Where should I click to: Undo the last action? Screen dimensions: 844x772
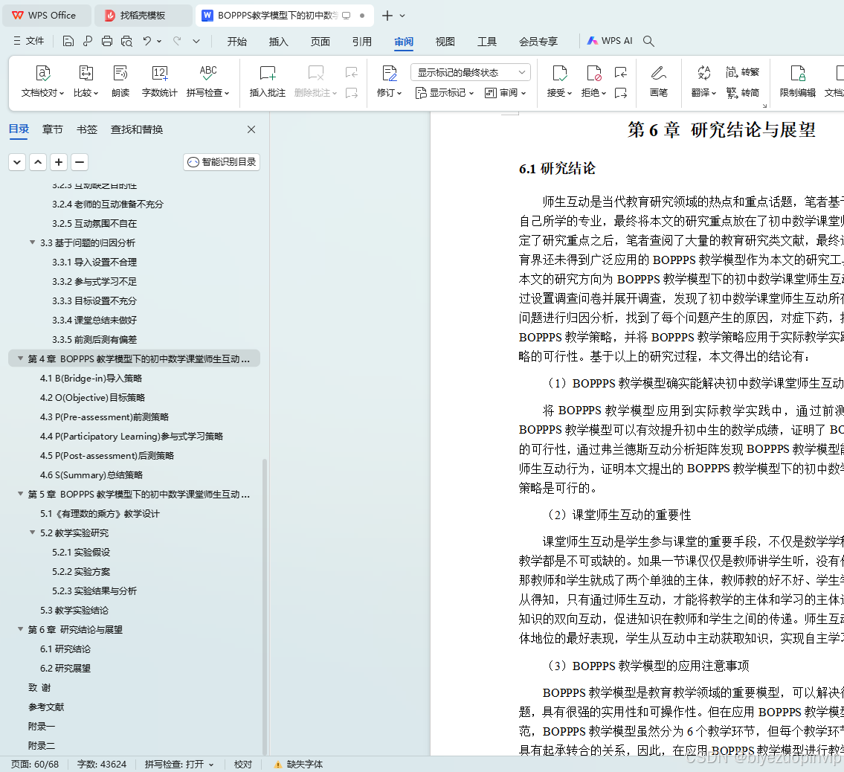[147, 41]
